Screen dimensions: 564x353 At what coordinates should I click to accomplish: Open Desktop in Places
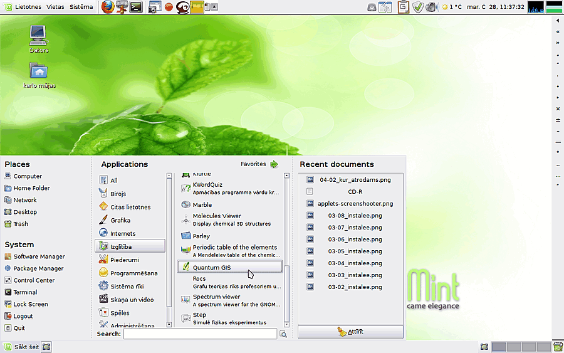pyautogui.click(x=21, y=212)
